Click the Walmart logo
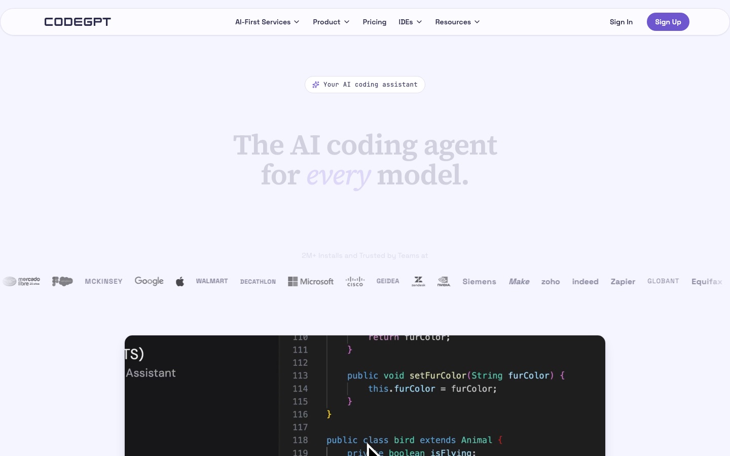The image size is (730, 456). point(212,281)
